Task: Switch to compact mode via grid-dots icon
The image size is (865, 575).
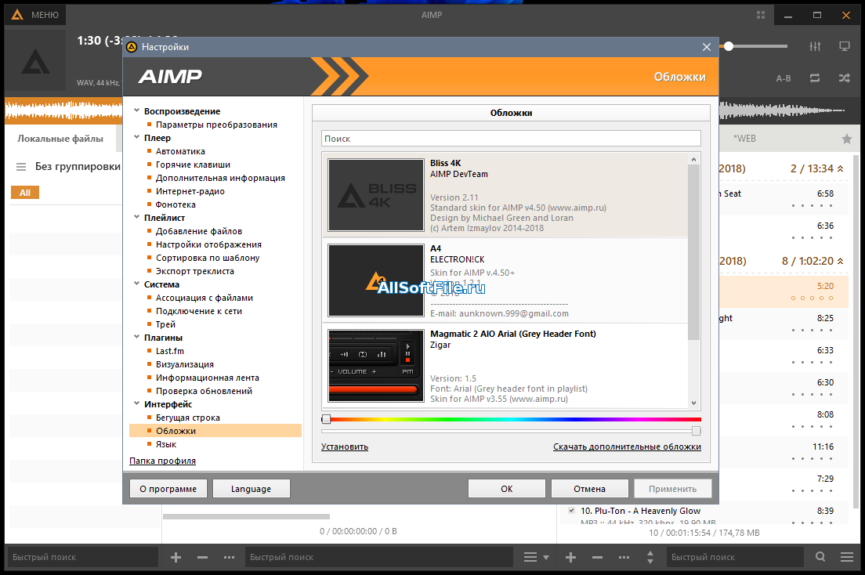Action: (x=761, y=15)
